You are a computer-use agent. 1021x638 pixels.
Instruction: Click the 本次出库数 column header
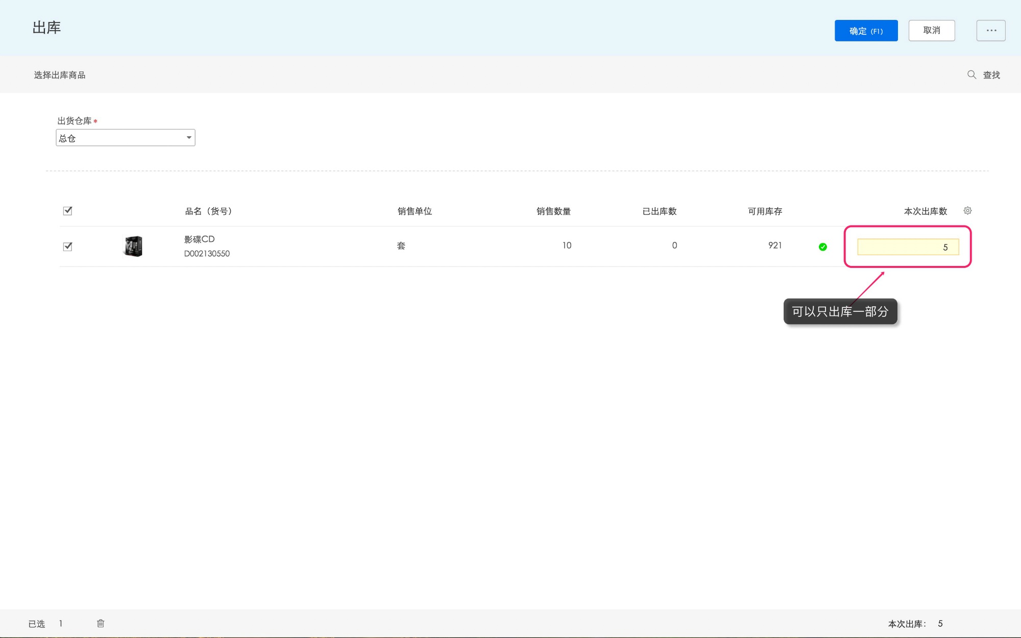[x=925, y=211]
